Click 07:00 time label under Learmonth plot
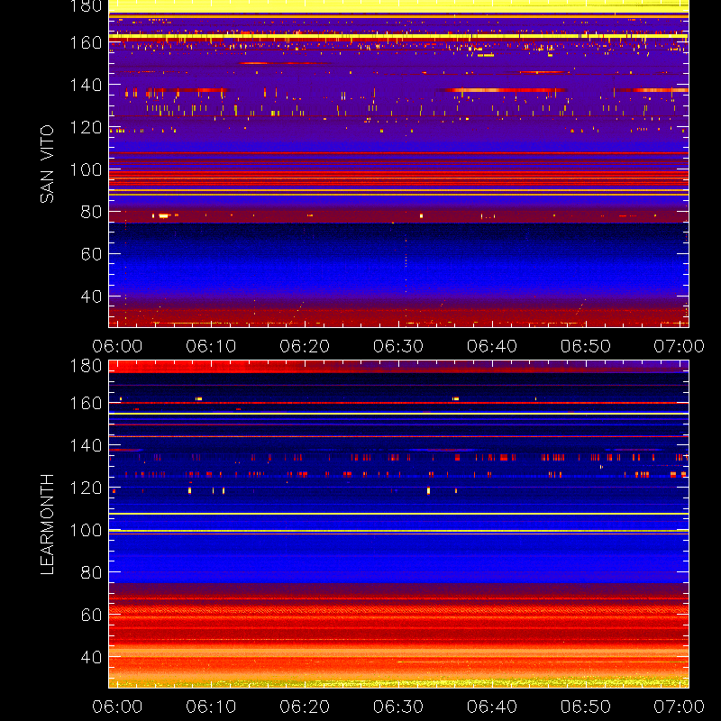 680,707
